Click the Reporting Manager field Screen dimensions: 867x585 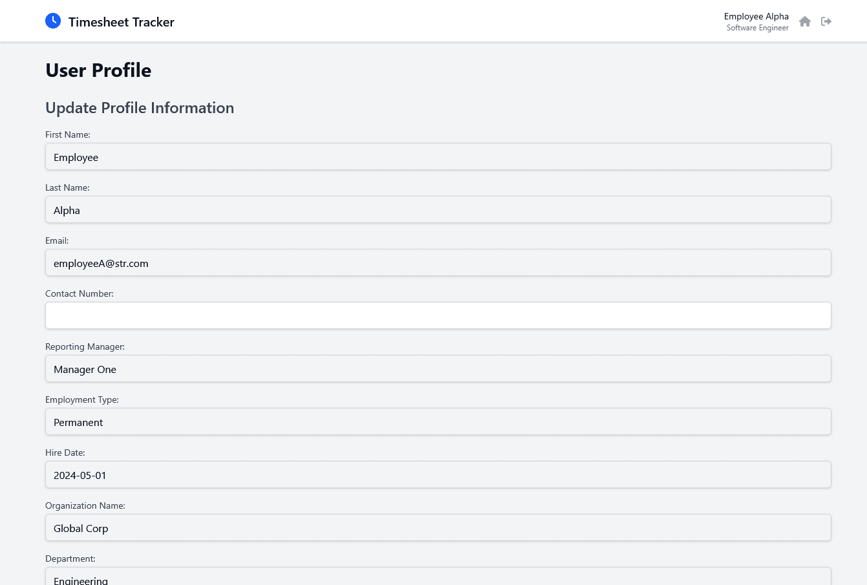[x=438, y=368]
